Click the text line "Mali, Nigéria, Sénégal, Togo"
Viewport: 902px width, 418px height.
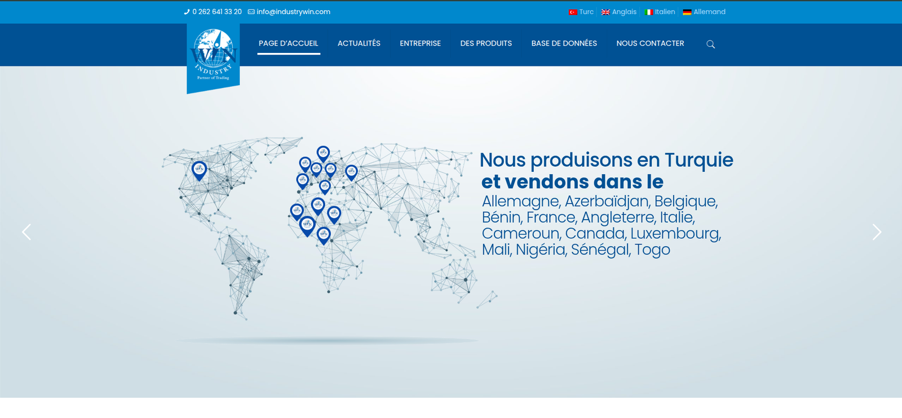tap(576, 250)
